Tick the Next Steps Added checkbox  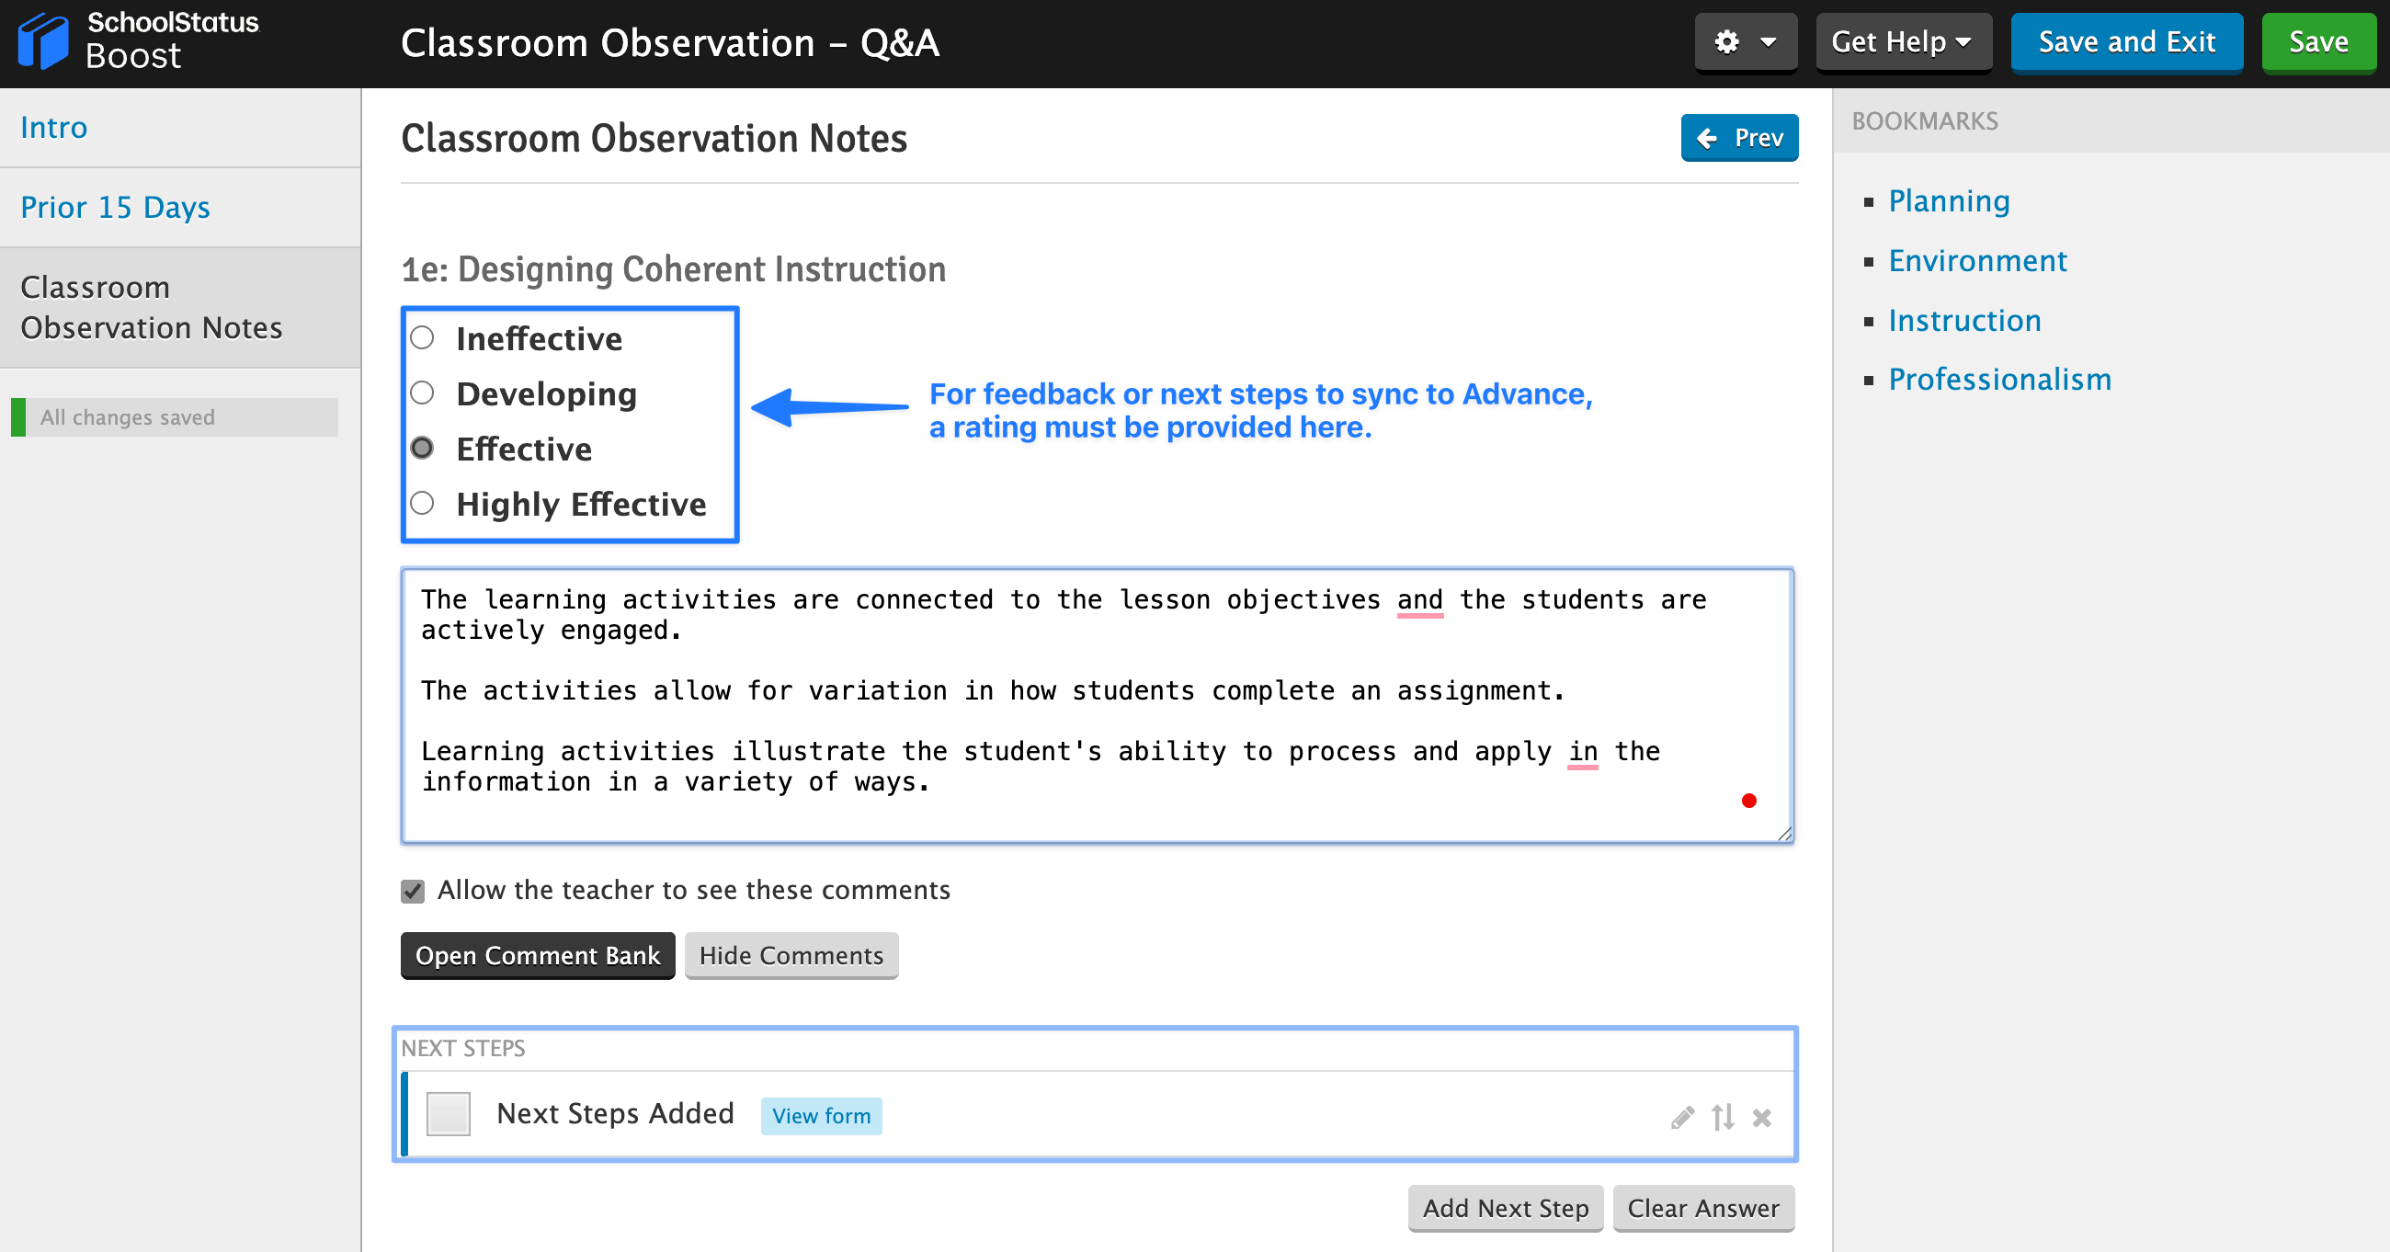449,1114
